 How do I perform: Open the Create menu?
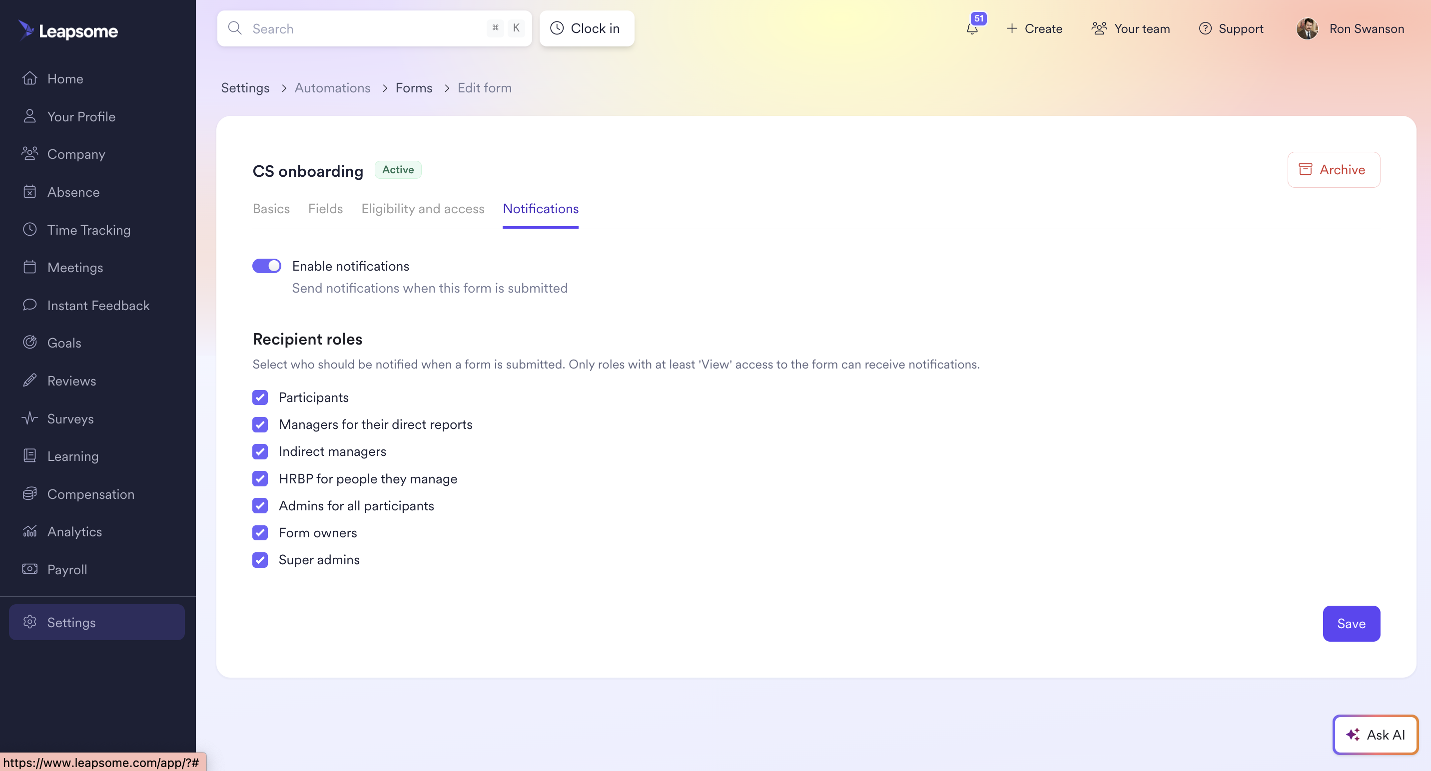1034,29
